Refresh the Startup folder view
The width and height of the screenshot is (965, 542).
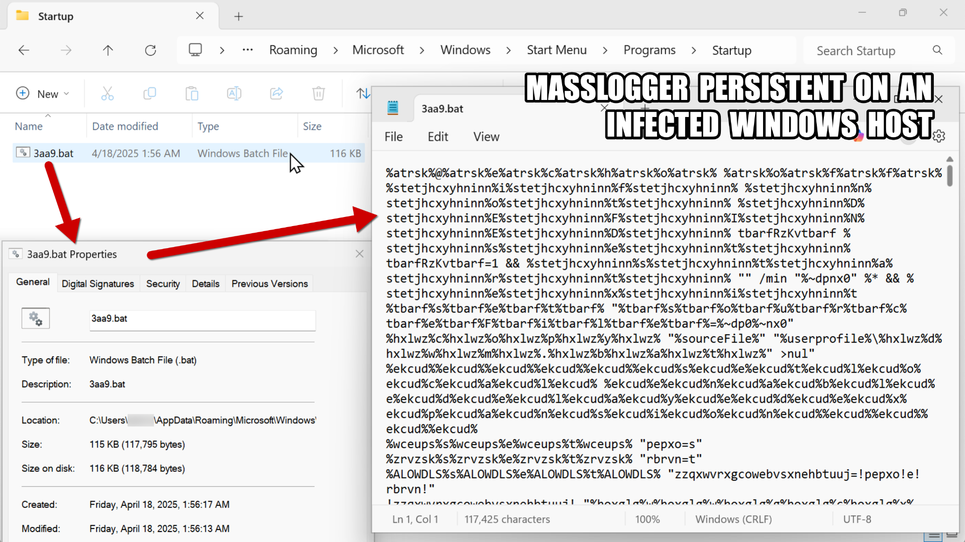click(x=150, y=50)
